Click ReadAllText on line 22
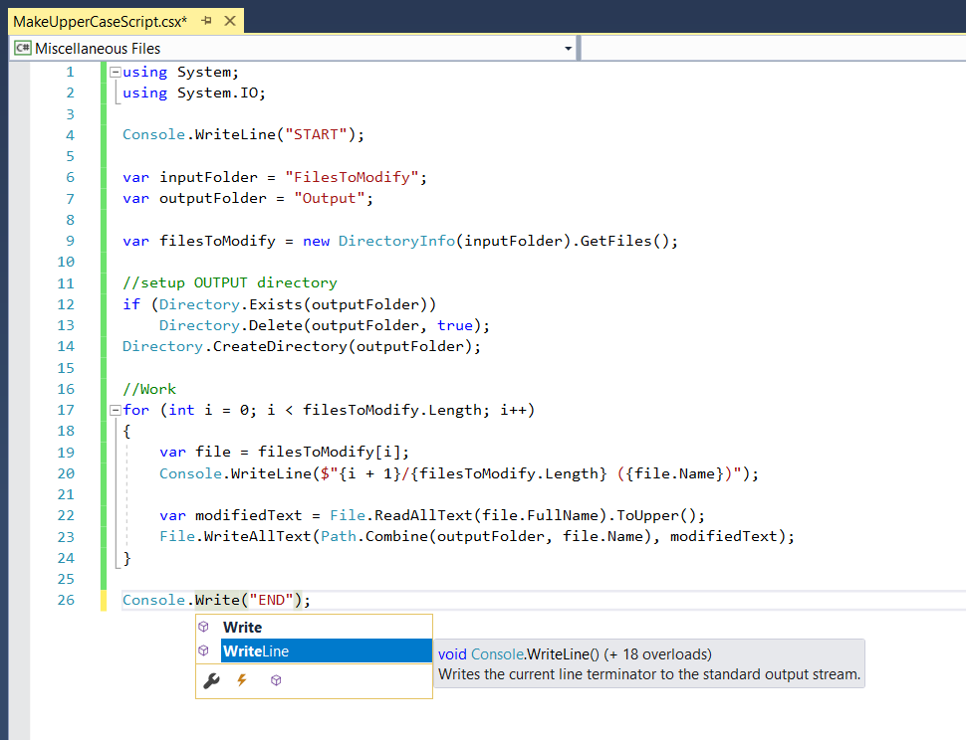This screenshot has width=966, height=740. (423, 515)
